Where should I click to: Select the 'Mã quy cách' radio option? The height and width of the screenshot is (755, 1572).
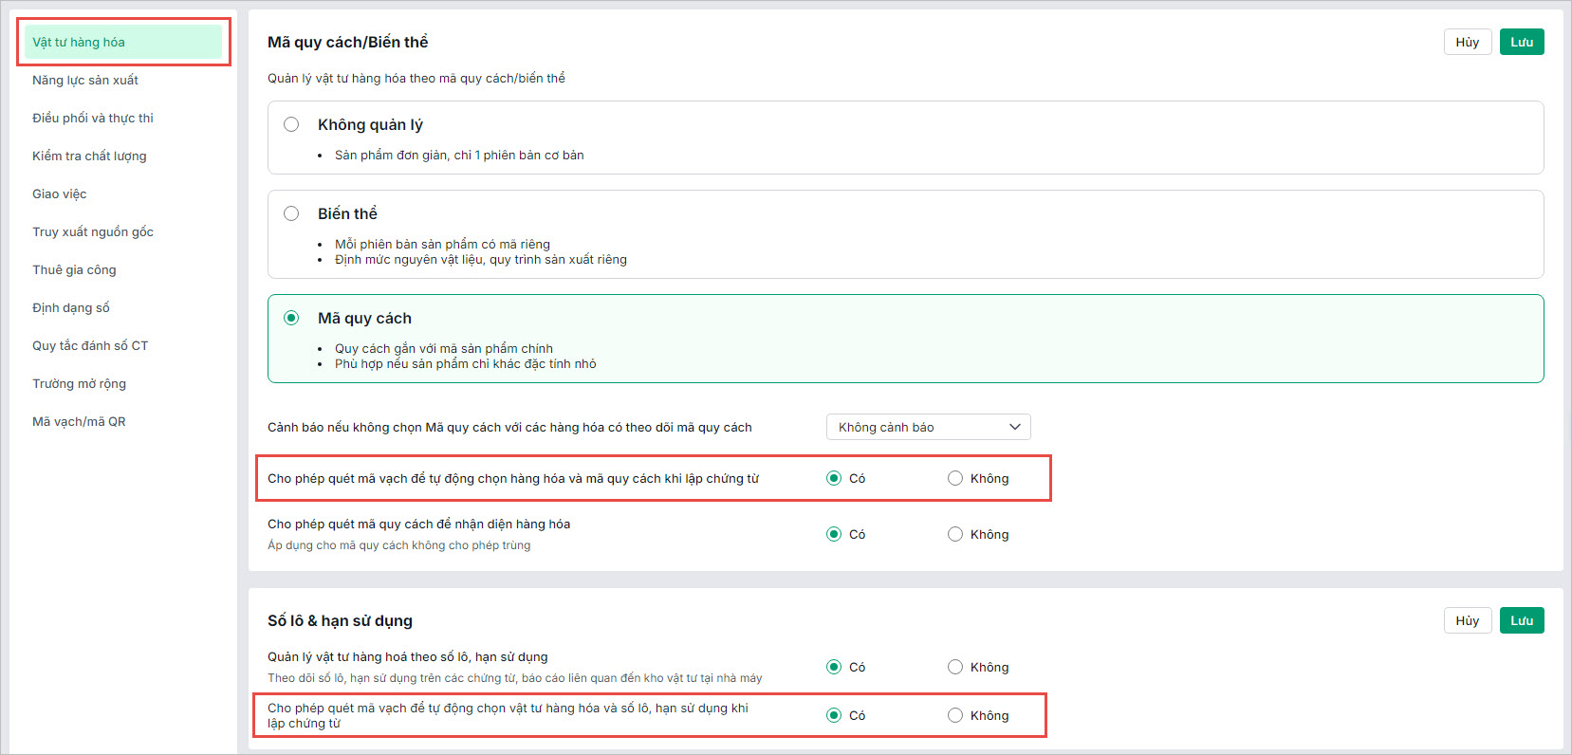point(291,318)
